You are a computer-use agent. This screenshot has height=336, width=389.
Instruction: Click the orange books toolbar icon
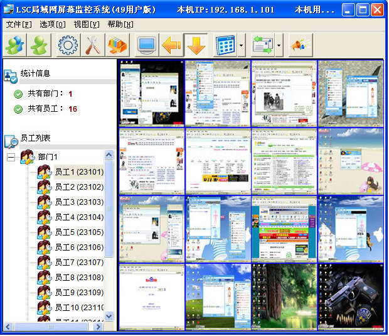[x=117, y=45]
